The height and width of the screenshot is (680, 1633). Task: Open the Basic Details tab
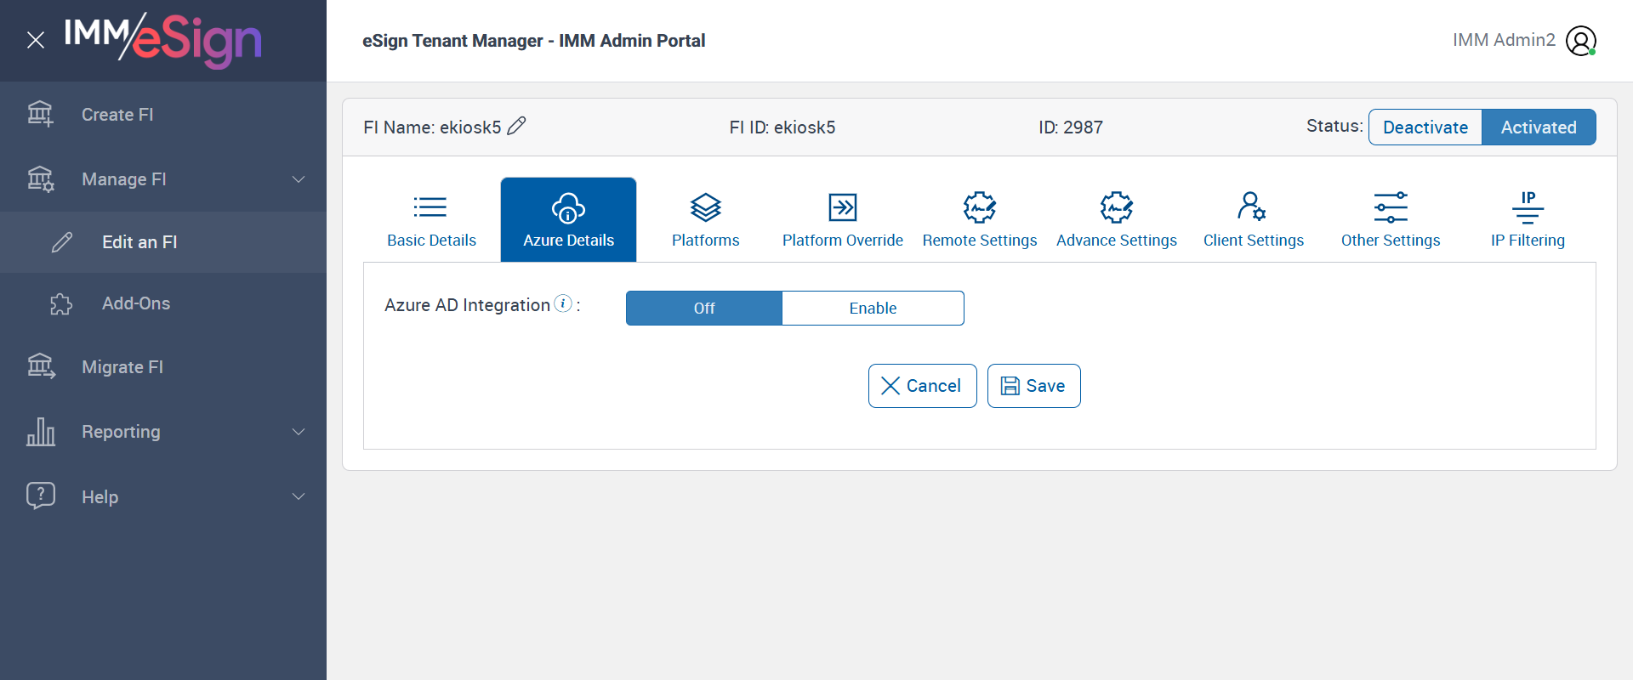point(431,219)
